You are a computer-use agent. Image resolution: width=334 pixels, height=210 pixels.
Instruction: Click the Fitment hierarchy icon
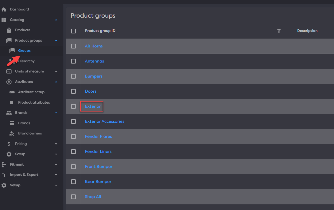click(x=4, y=165)
